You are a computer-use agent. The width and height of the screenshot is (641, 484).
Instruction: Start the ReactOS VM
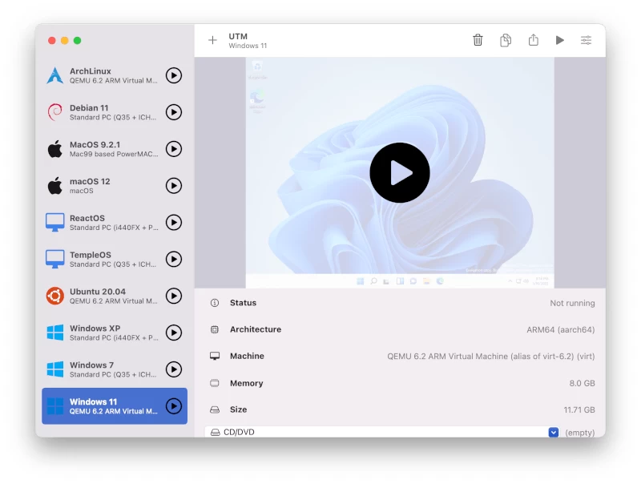point(174,223)
